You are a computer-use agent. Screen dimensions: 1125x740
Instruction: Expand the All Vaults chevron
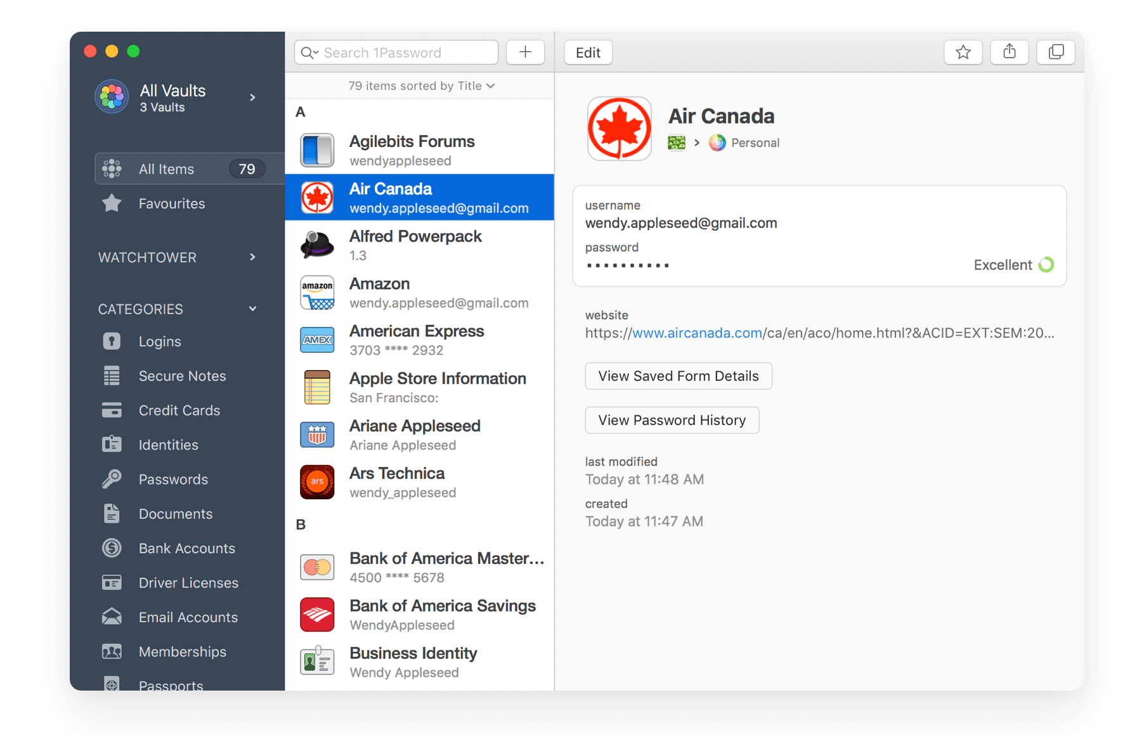[x=252, y=97]
